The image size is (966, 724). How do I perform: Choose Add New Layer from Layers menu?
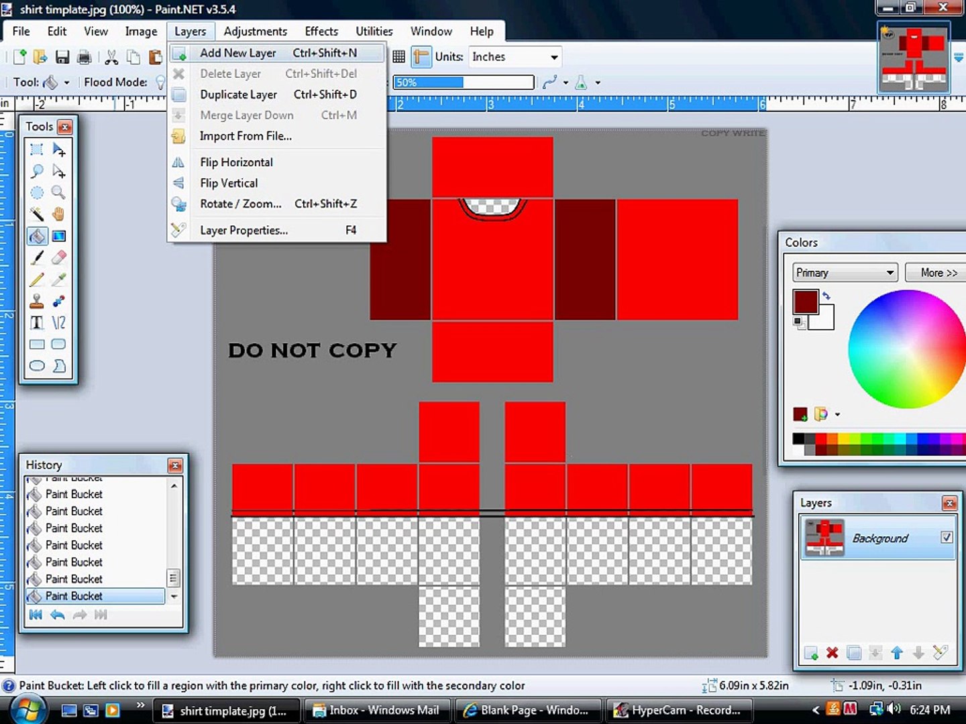(277, 53)
